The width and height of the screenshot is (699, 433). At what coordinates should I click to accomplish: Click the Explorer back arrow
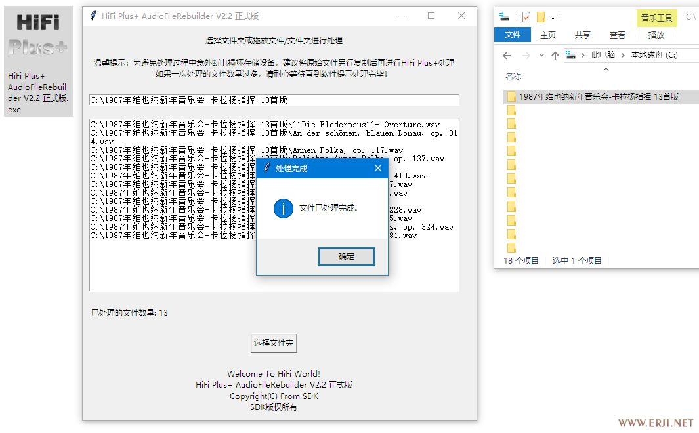point(507,56)
